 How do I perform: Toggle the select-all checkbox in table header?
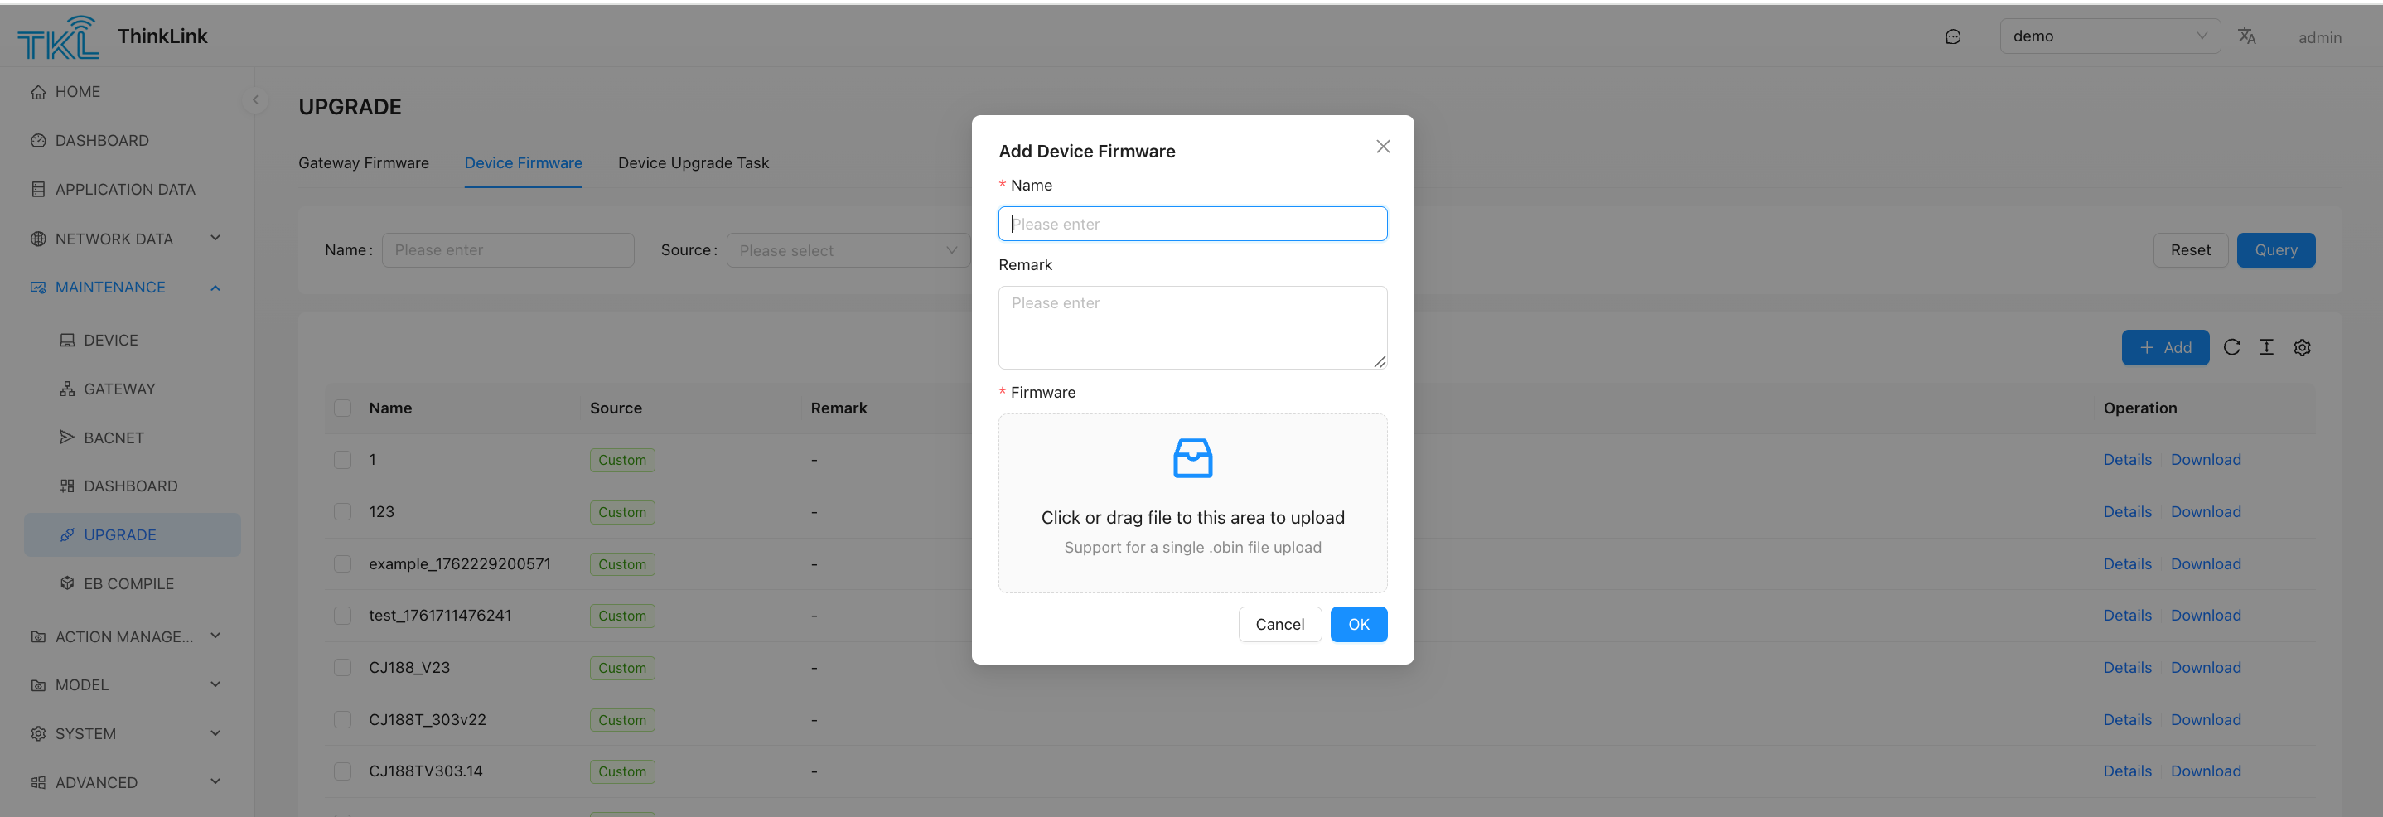(x=342, y=408)
